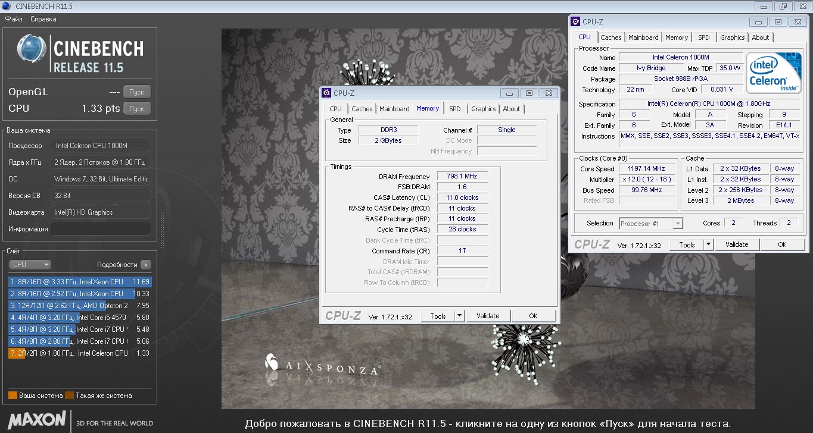Image resolution: width=813 pixels, height=433 pixels.
Task: Click Validate in right CPU-Z window
Action: 737,244
